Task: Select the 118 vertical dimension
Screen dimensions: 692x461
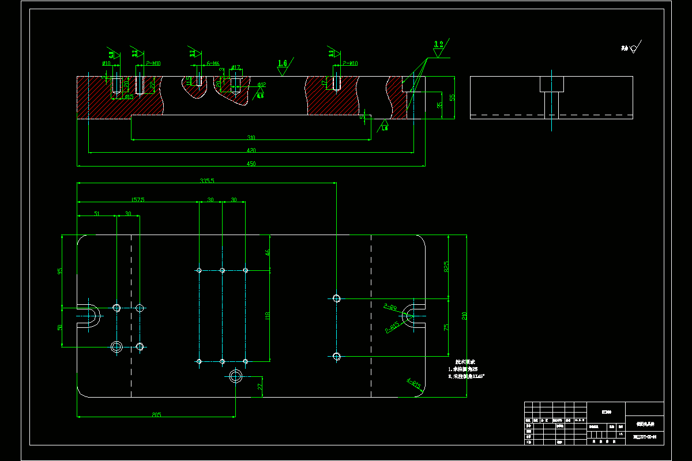Action: [268, 316]
